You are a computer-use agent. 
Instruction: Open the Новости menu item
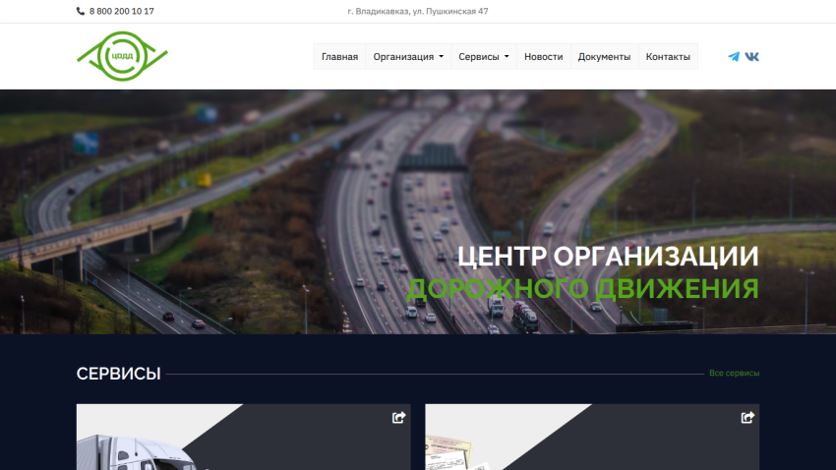point(543,56)
